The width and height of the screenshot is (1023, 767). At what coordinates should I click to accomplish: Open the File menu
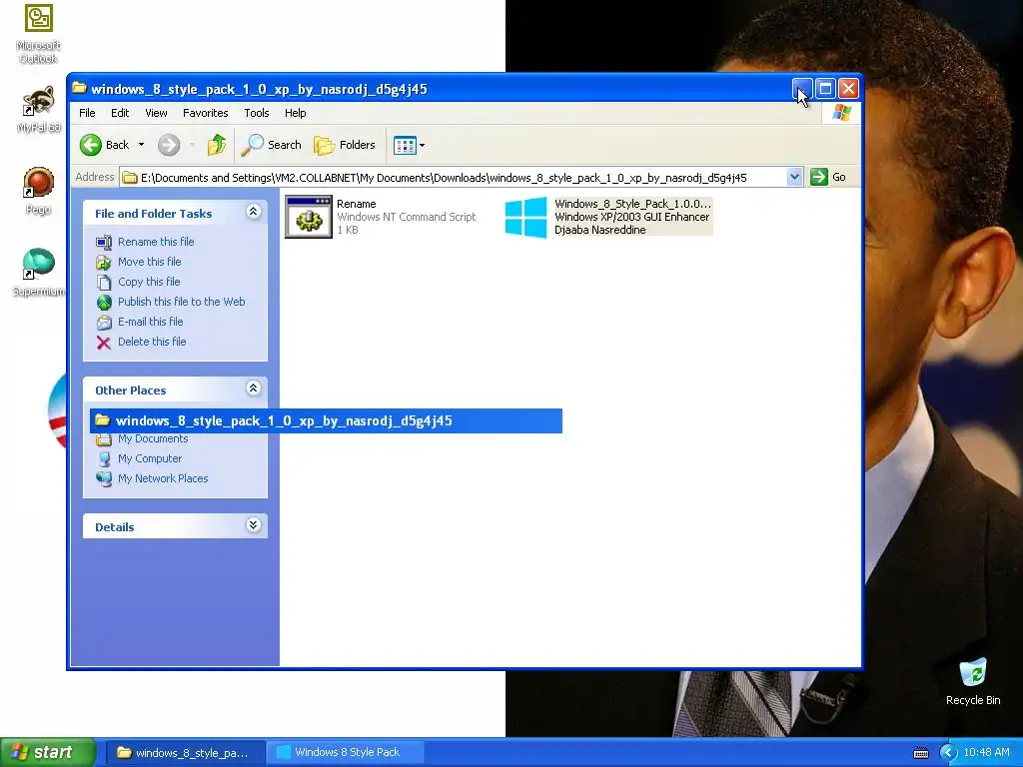tap(88, 113)
